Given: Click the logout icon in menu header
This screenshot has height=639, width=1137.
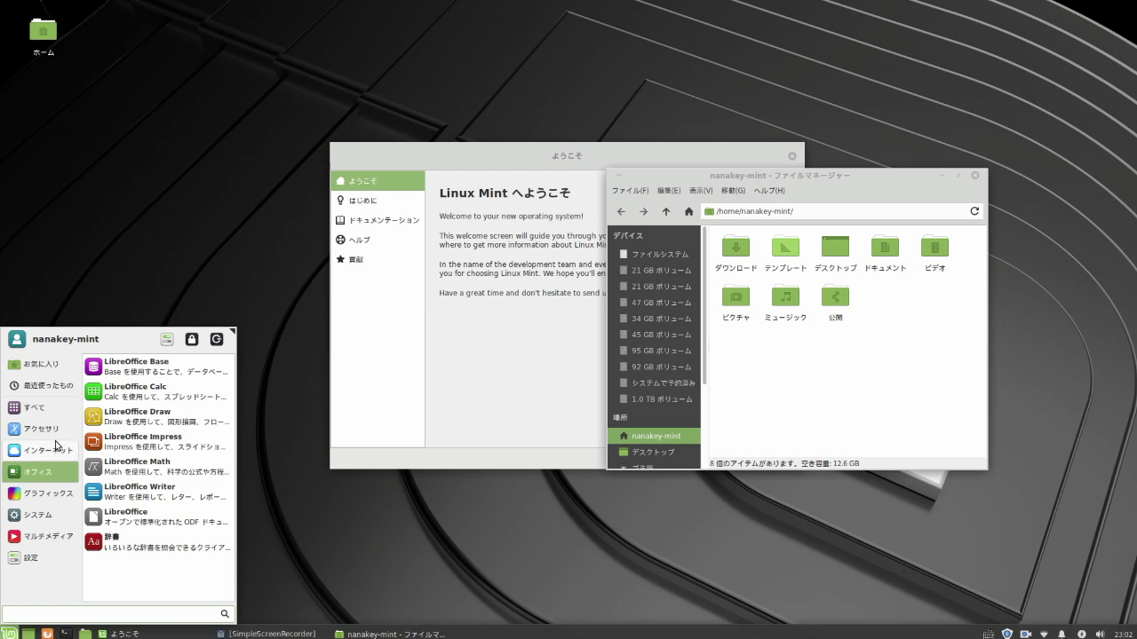Looking at the screenshot, I should click(x=216, y=339).
